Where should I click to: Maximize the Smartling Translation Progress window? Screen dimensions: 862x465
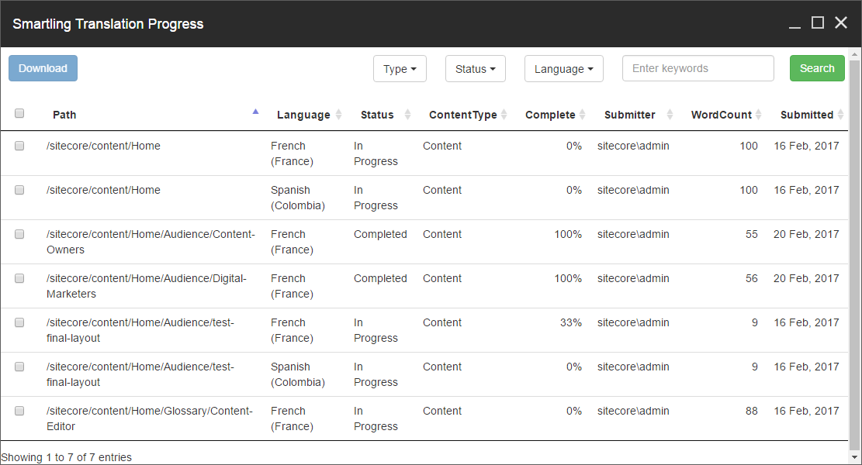pos(818,22)
